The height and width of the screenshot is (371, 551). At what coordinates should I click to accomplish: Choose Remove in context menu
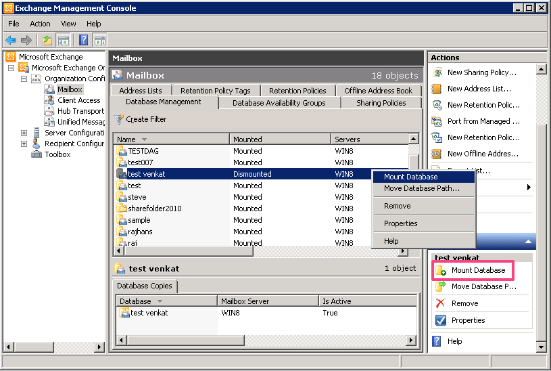424,206
